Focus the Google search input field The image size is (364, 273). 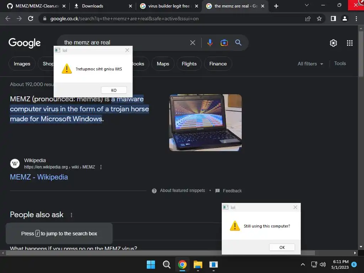tap(125, 43)
